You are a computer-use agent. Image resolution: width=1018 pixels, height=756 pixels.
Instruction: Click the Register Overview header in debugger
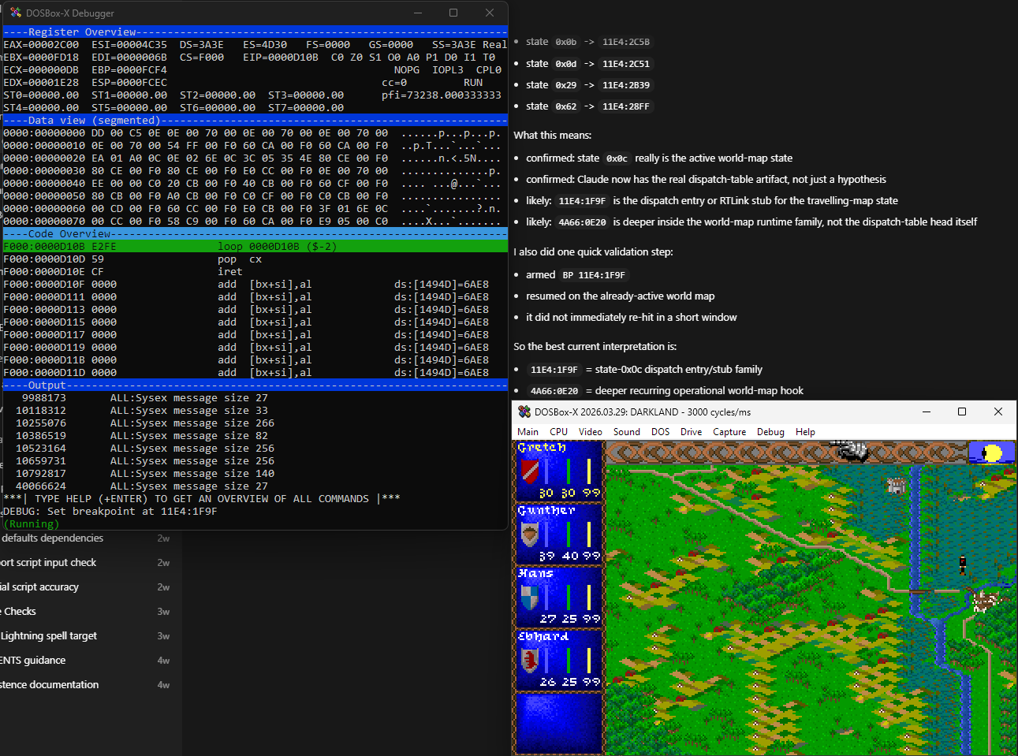tap(255, 32)
